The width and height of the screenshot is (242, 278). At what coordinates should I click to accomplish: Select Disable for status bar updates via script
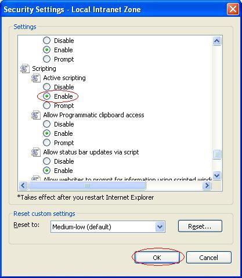tap(46, 161)
